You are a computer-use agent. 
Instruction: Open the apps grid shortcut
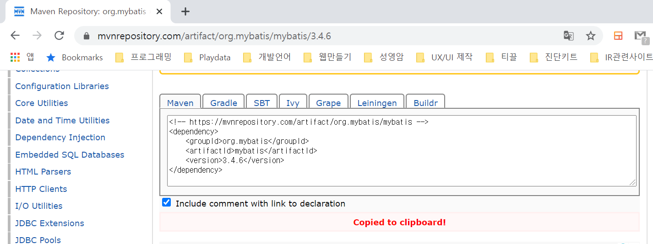coord(22,57)
